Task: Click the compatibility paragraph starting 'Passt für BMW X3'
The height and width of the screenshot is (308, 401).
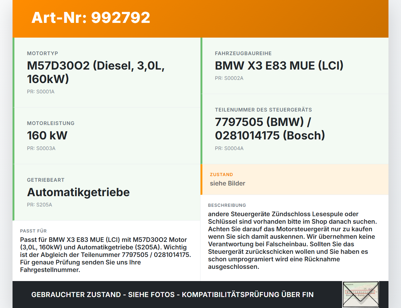Action: [x=106, y=255]
